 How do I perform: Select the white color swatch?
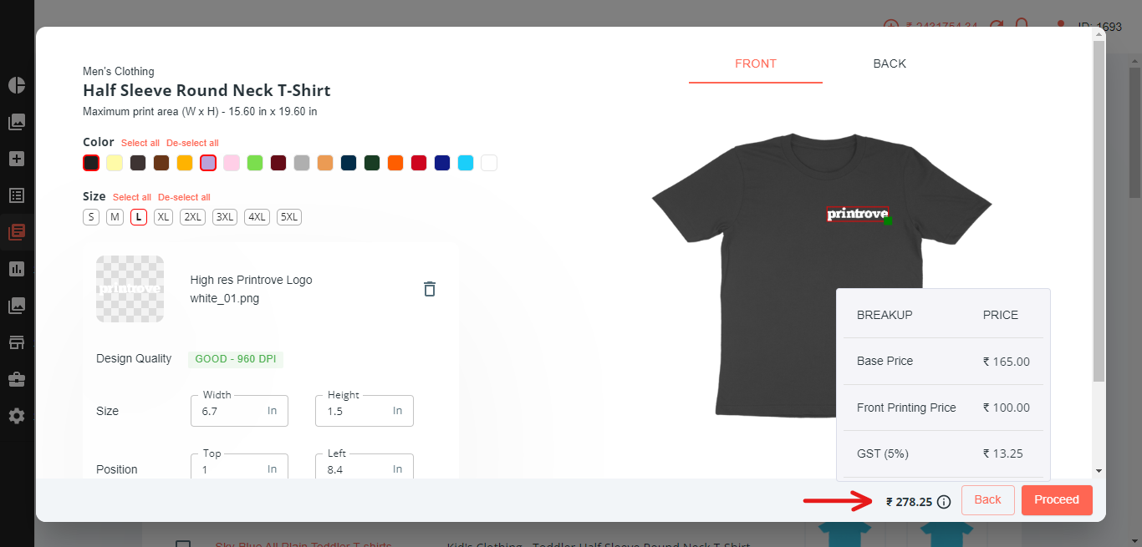coord(489,163)
